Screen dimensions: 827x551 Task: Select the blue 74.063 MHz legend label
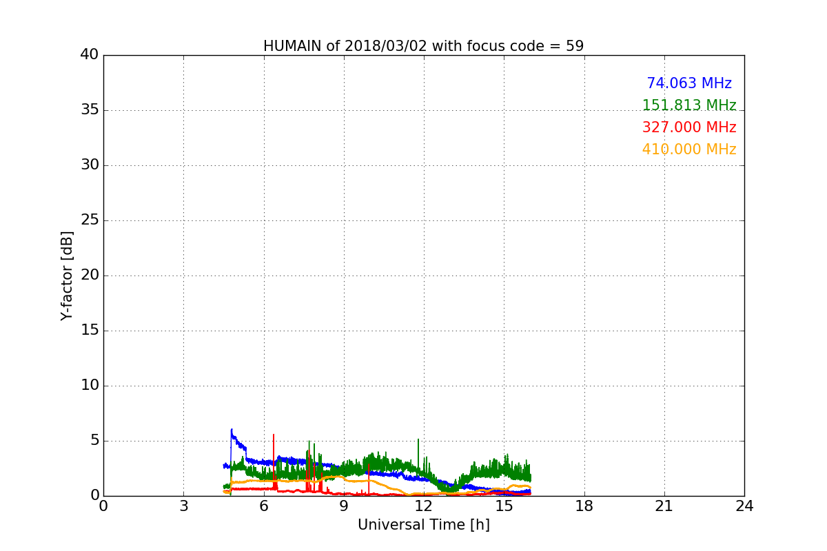pyautogui.click(x=689, y=83)
